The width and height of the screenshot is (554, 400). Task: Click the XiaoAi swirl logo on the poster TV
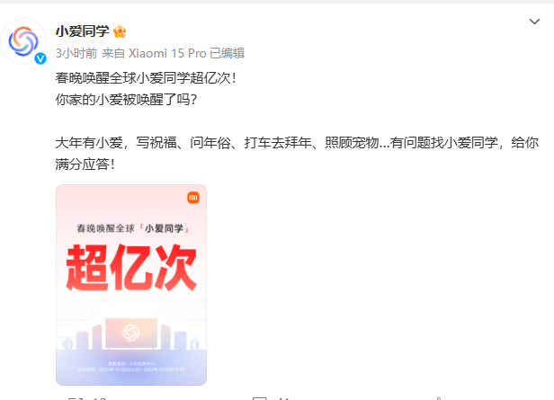131,333
